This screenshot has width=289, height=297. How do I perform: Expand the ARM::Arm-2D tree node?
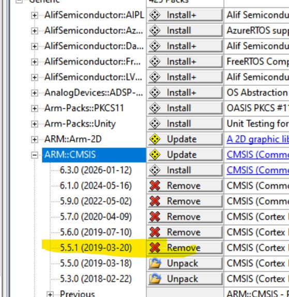(35, 140)
